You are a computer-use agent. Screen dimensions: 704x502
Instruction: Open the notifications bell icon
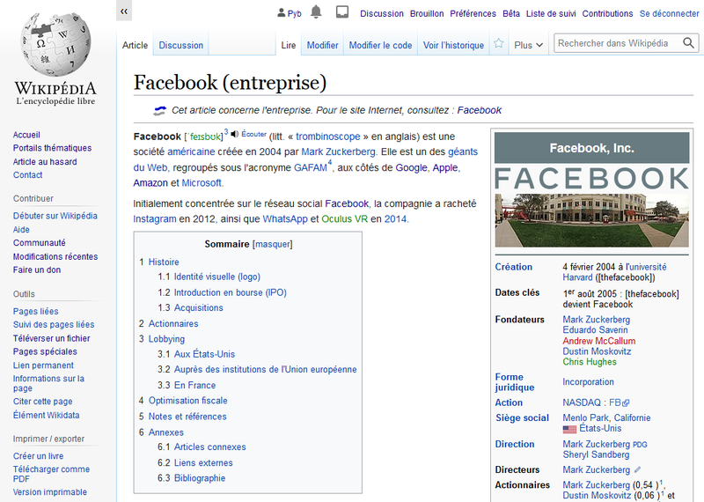[x=316, y=12]
